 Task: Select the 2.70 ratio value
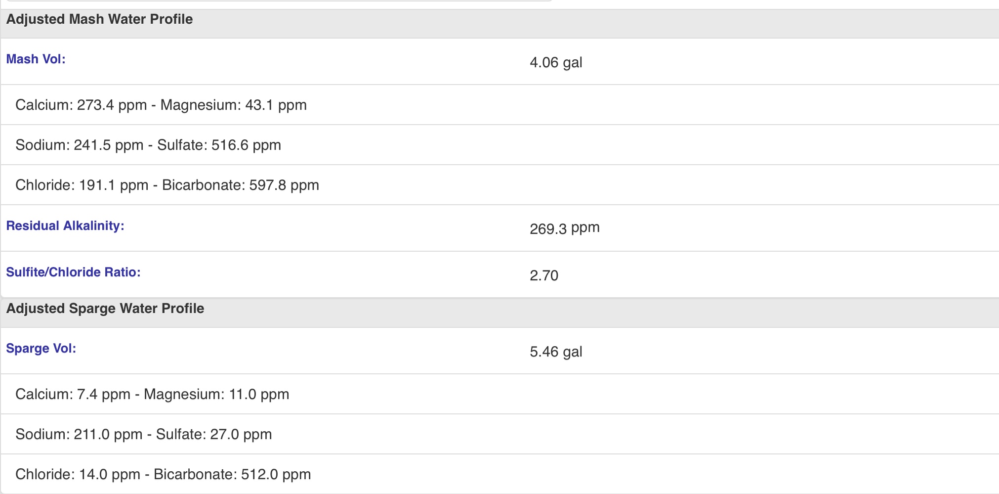[544, 275]
